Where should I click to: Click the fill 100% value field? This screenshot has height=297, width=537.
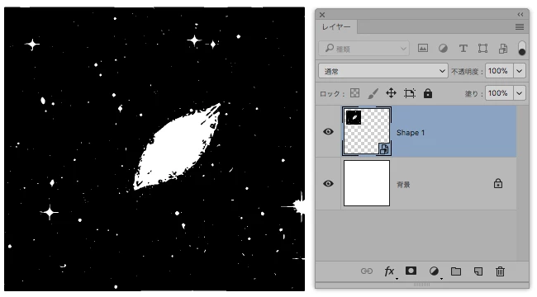(499, 93)
